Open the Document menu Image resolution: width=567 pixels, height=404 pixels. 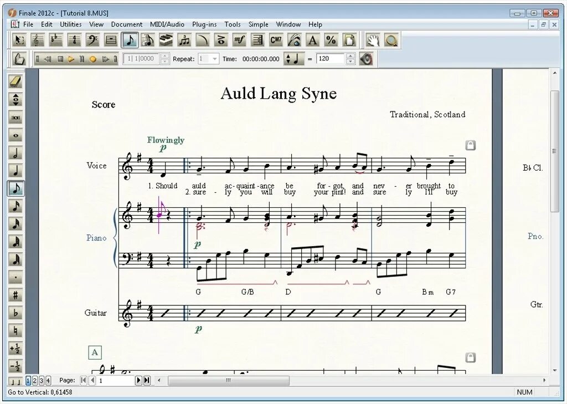(127, 24)
